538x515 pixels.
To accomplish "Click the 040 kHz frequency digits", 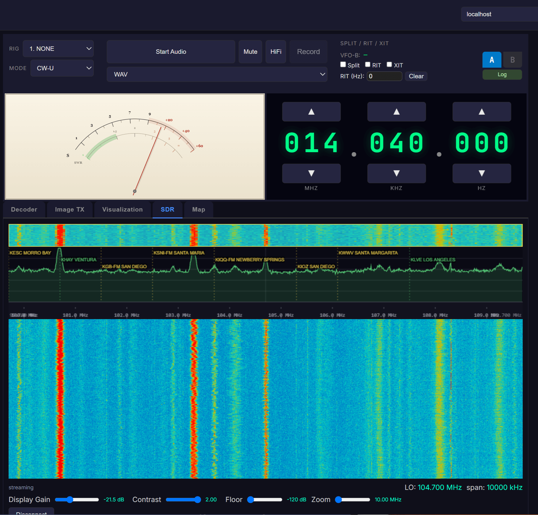I will [x=396, y=143].
